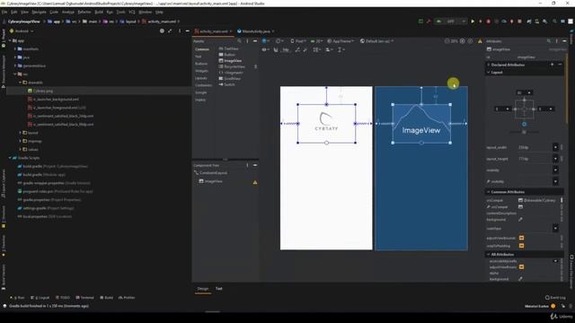Screen dimensions: 575x323
Task: Collapse Common Attributes section
Action: (489, 192)
